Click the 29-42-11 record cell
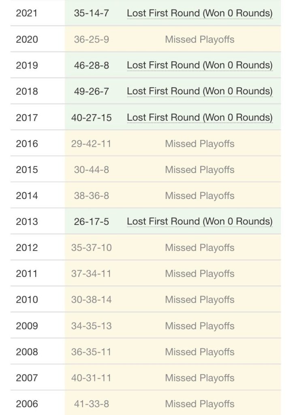Screen dimensions: 295x415 pyautogui.click(x=91, y=143)
